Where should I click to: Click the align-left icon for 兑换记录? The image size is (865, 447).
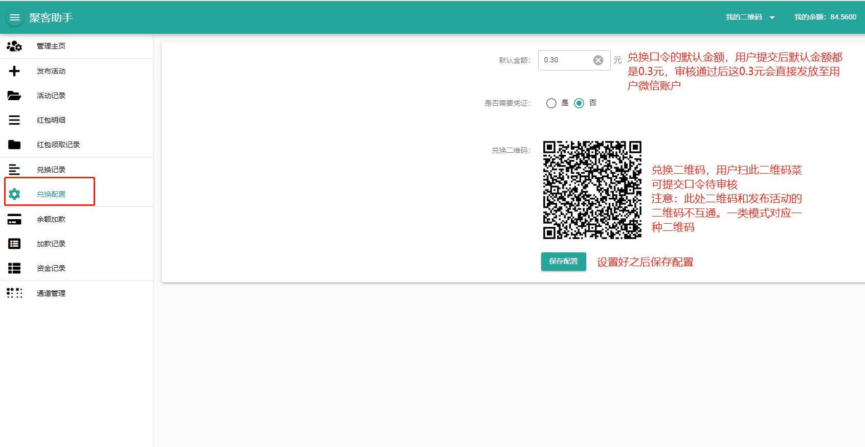tap(14, 170)
